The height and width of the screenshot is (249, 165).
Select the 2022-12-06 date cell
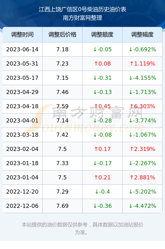pos(22,206)
